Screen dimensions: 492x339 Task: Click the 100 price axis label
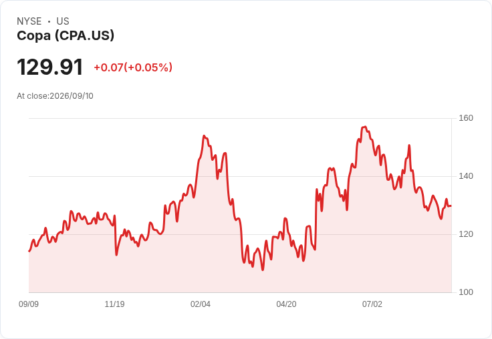466,292
